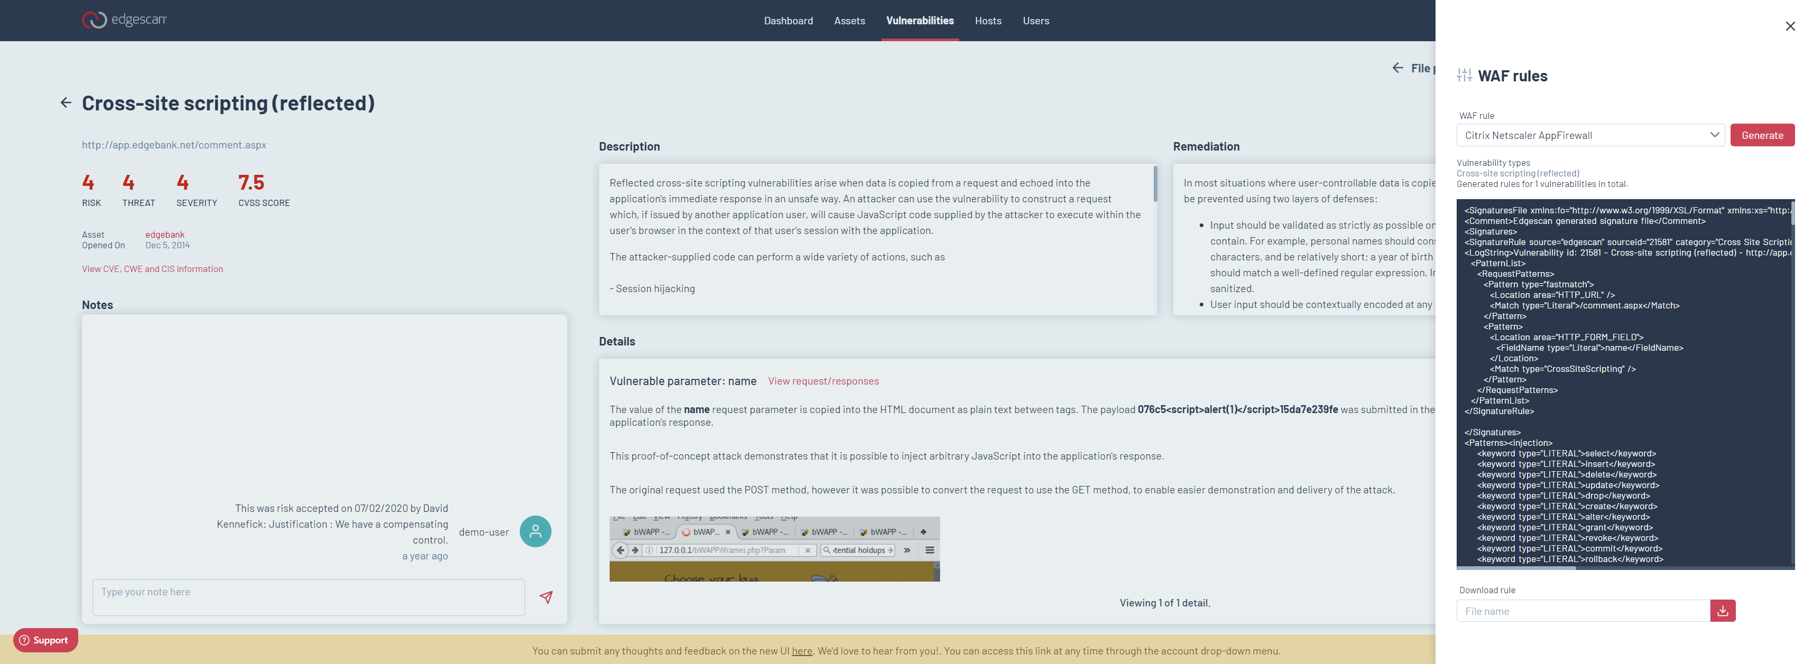Screen dimensions: 1812x664
Task: Switch to the Hosts tab
Action: 988,21
